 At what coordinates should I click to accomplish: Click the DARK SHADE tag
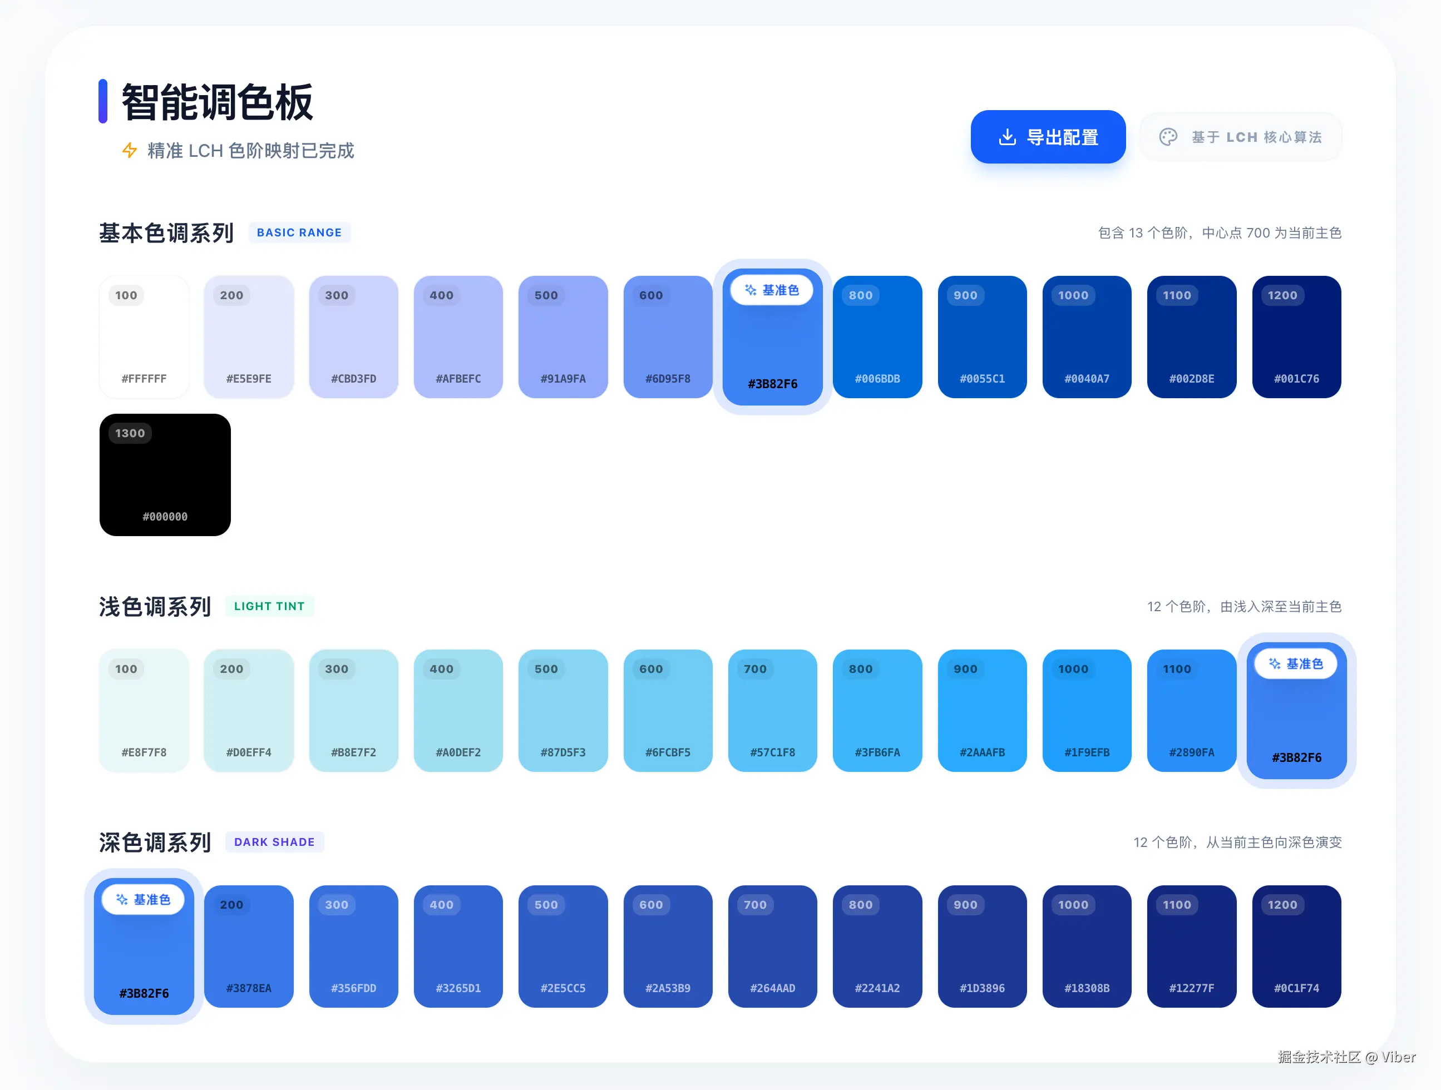click(x=274, y=842)
